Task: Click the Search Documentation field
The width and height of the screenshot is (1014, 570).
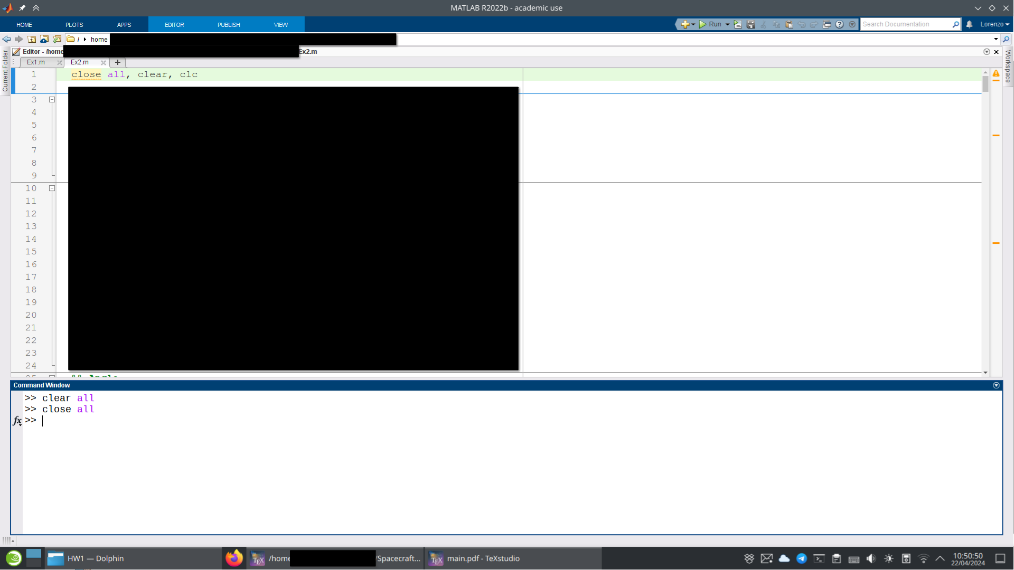Action: 906,24
